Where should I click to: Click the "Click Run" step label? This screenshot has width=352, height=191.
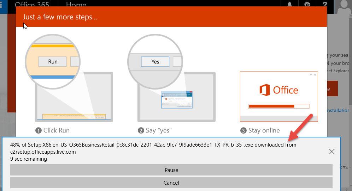[56, 130]
